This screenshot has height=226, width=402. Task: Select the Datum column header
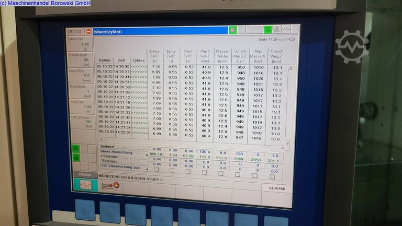tap(105, 60)
